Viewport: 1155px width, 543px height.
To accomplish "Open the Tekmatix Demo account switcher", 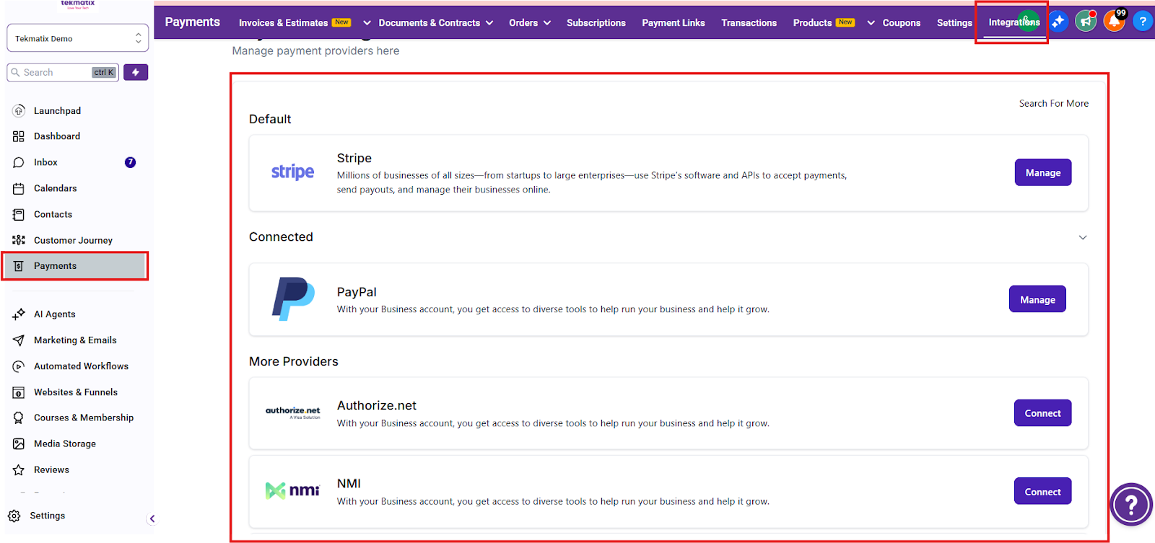I will 77,38.
